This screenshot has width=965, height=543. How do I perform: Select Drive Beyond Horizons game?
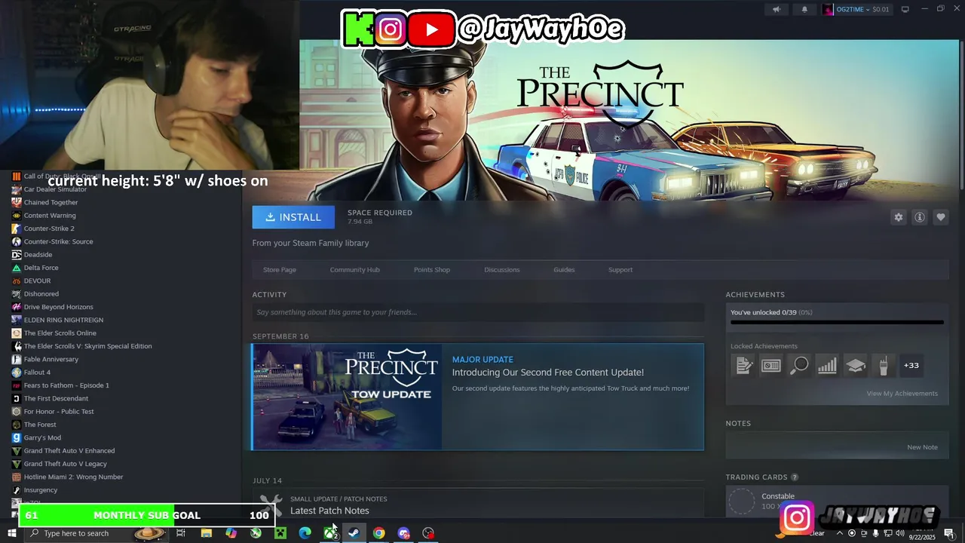(58, 307)
